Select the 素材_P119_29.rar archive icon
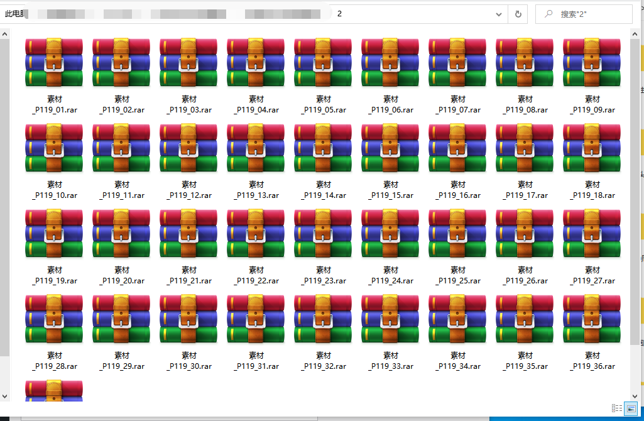This screenshot has width=644, height=421. click(x=121, y=319)
